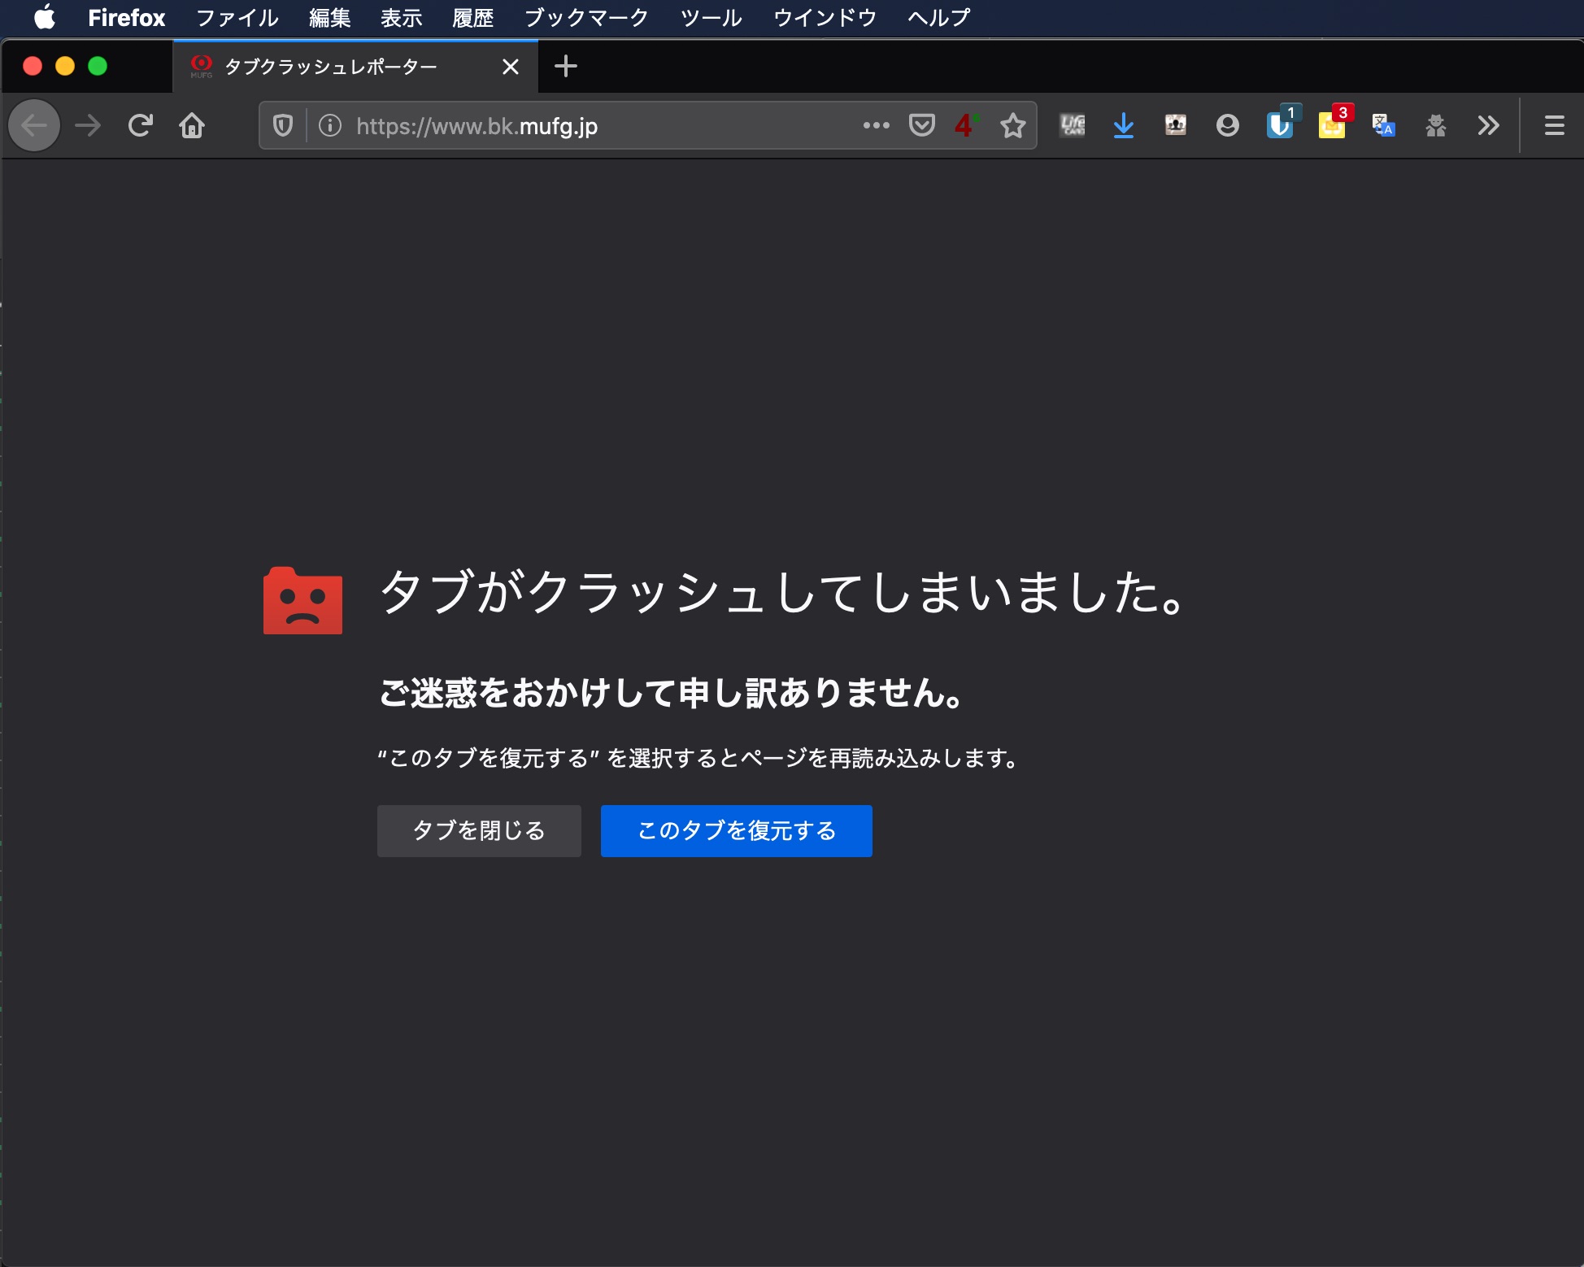Open page actions three-dot menu
This screenshot has width=1584, height=1267.
(x=876, y=126)
